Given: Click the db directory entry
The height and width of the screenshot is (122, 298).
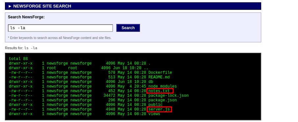Looking at the screenshot, I should pyautogui.click(x=150, y=82).
